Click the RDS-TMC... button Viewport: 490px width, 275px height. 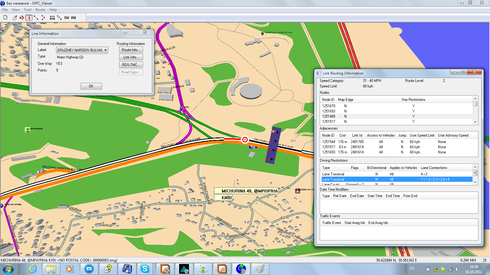(131, 65)
